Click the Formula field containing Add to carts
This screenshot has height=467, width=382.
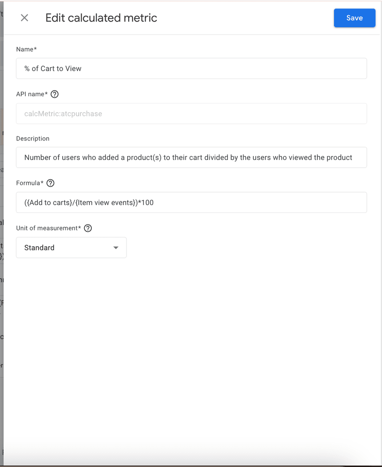[x=191, y=202]
